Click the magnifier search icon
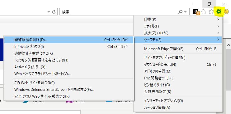The height and width of the screenshot is (114, 231). (181, 12)
